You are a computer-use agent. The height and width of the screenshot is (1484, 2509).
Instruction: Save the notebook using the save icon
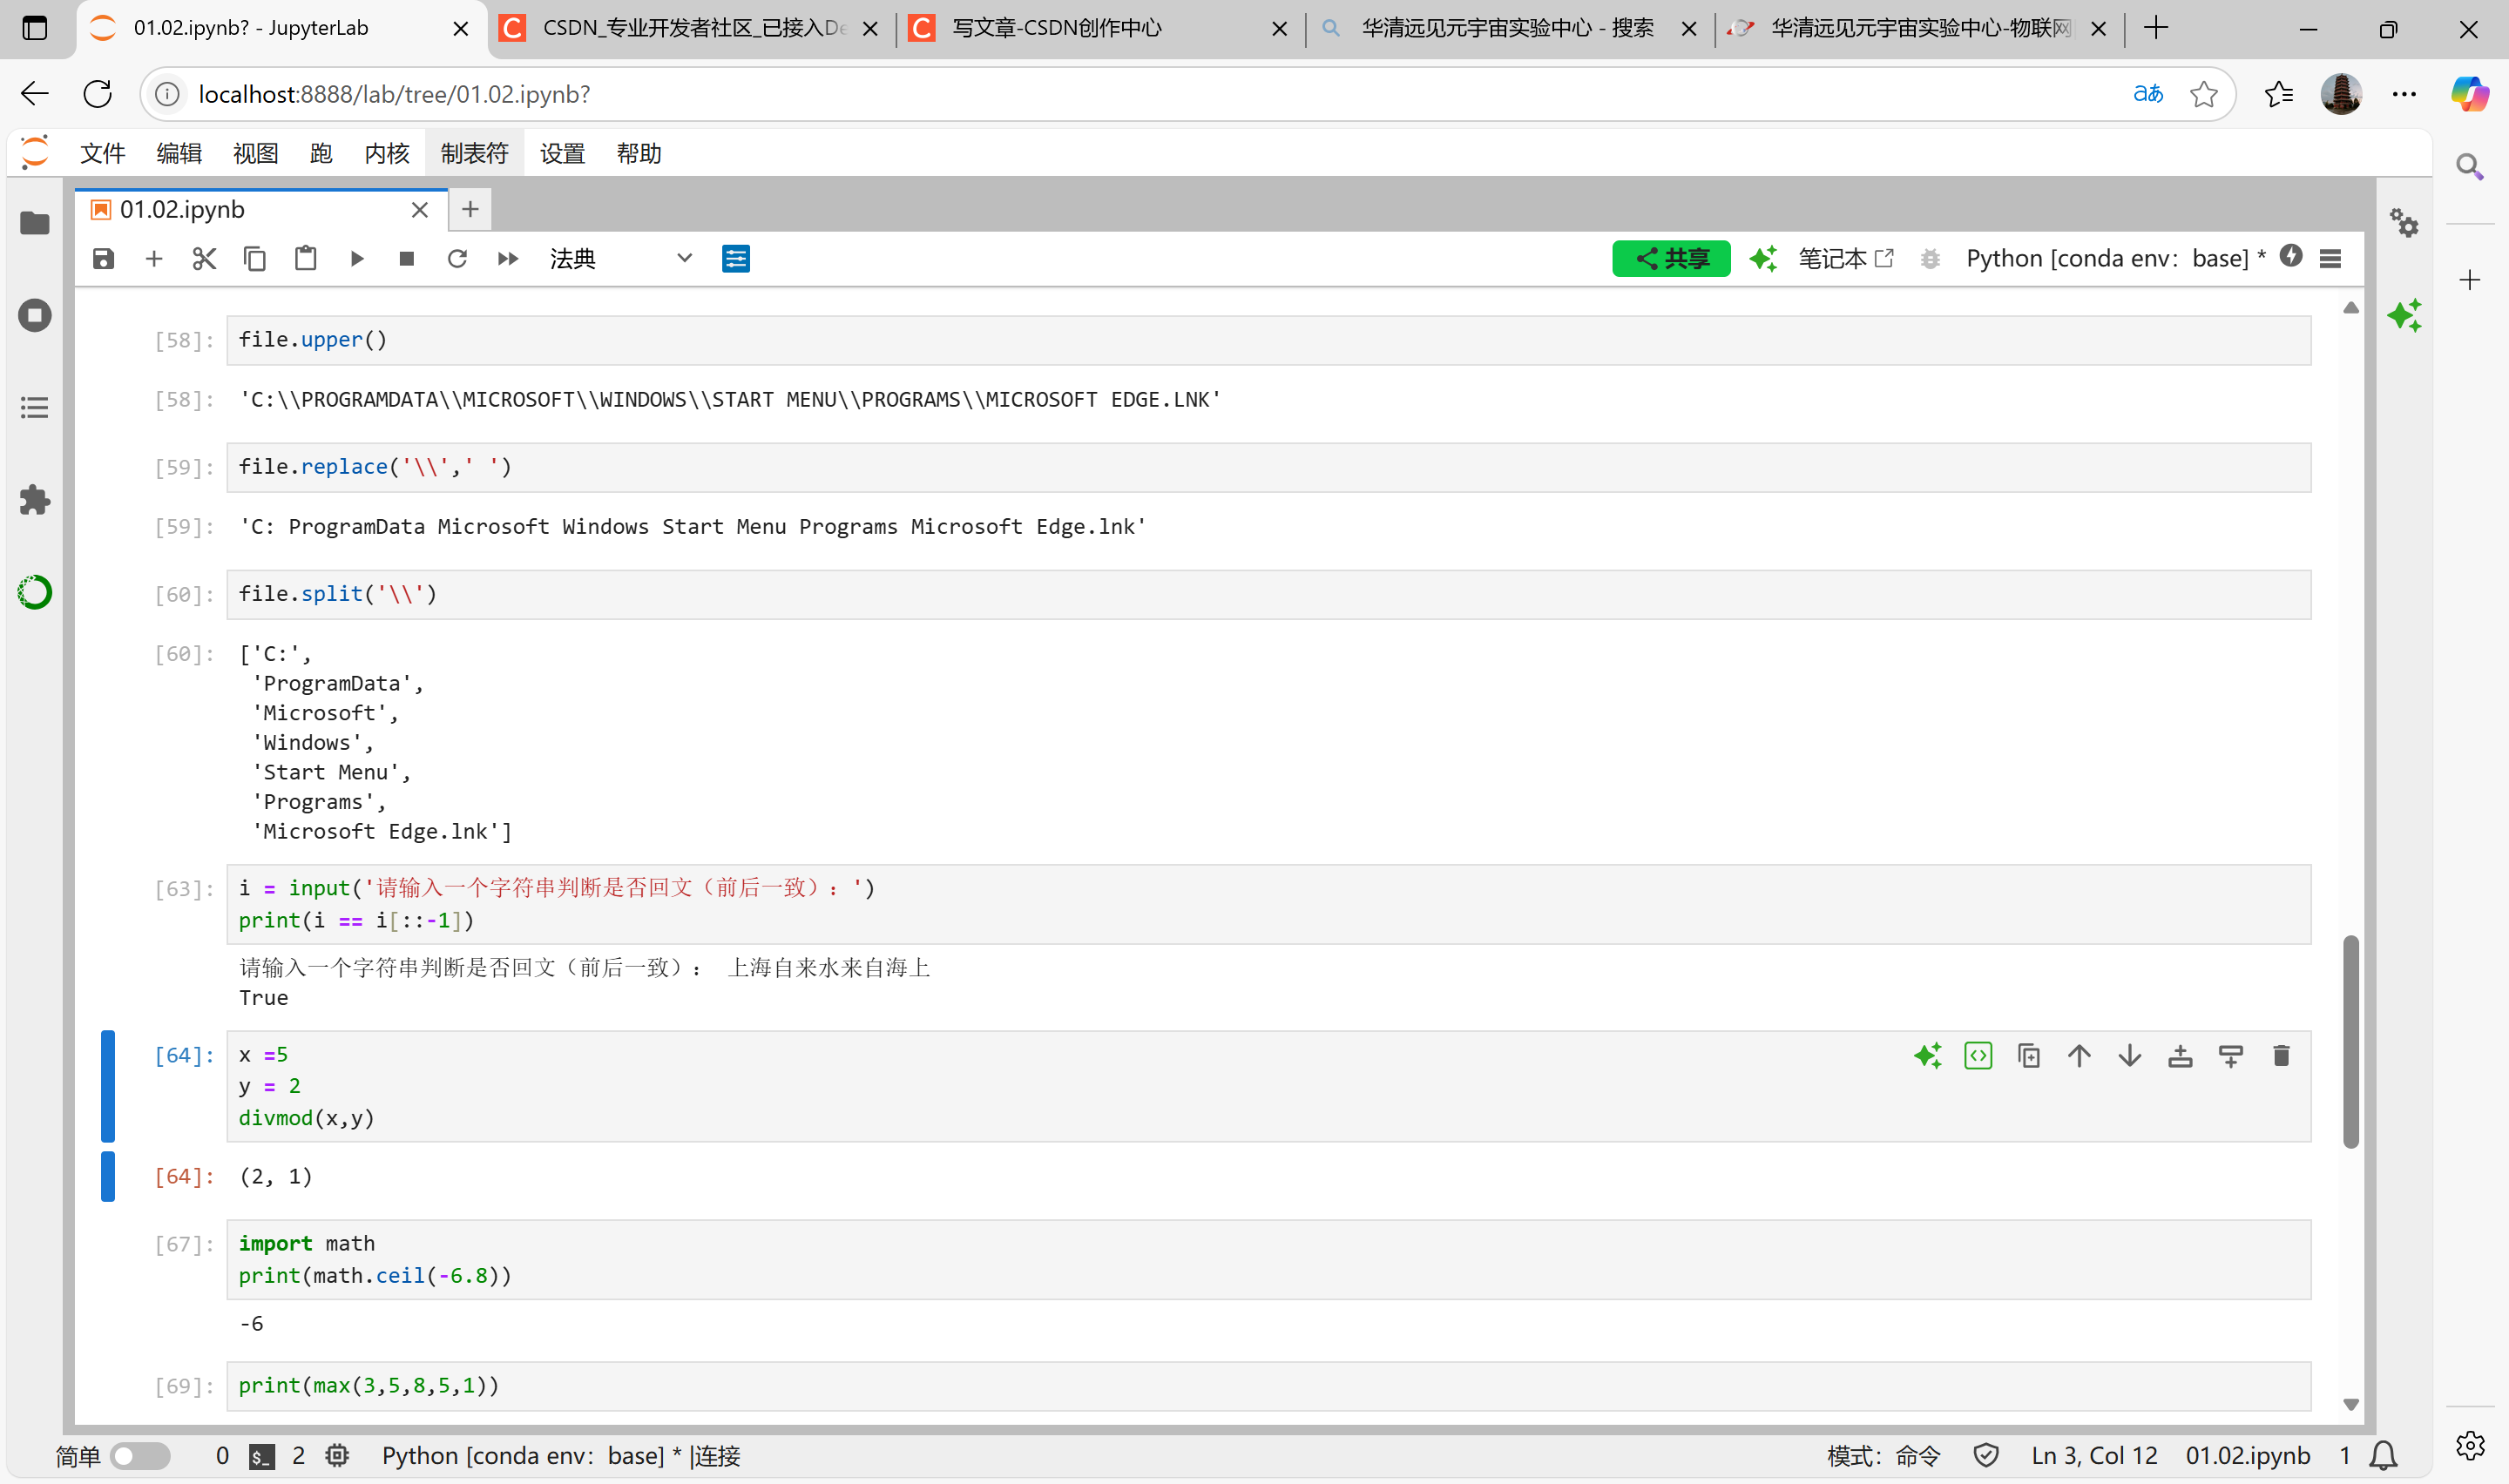point(102,258)
